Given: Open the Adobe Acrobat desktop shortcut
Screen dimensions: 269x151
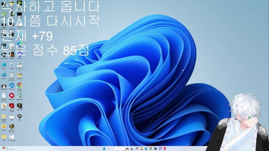Looking at the screenshot, I should click(11, 106).
